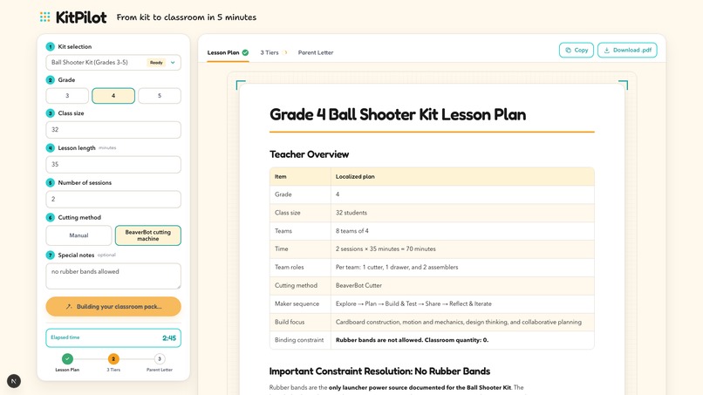Click step 7 Special notes badge
Image resolution: width=703 pixels, height=395 pixels.
(51, 255)
